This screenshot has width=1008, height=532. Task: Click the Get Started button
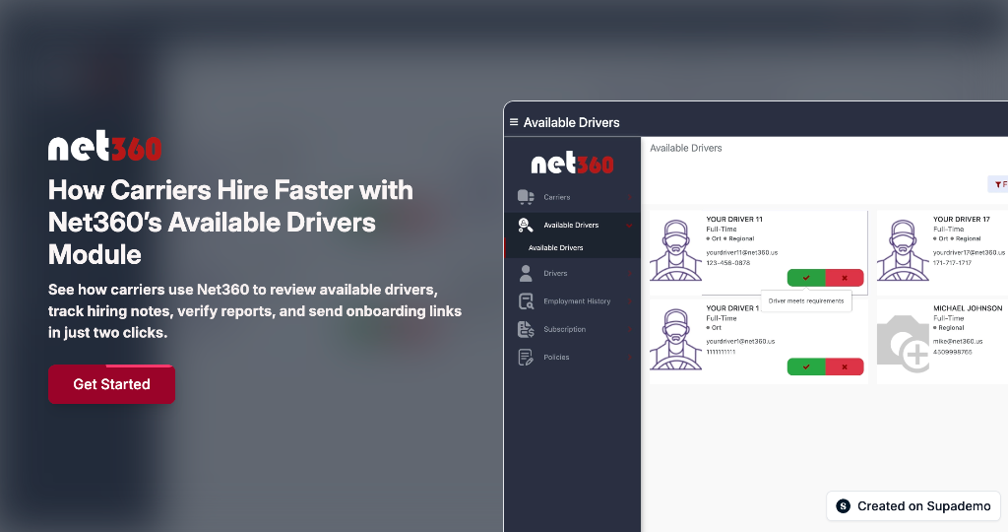111,384
